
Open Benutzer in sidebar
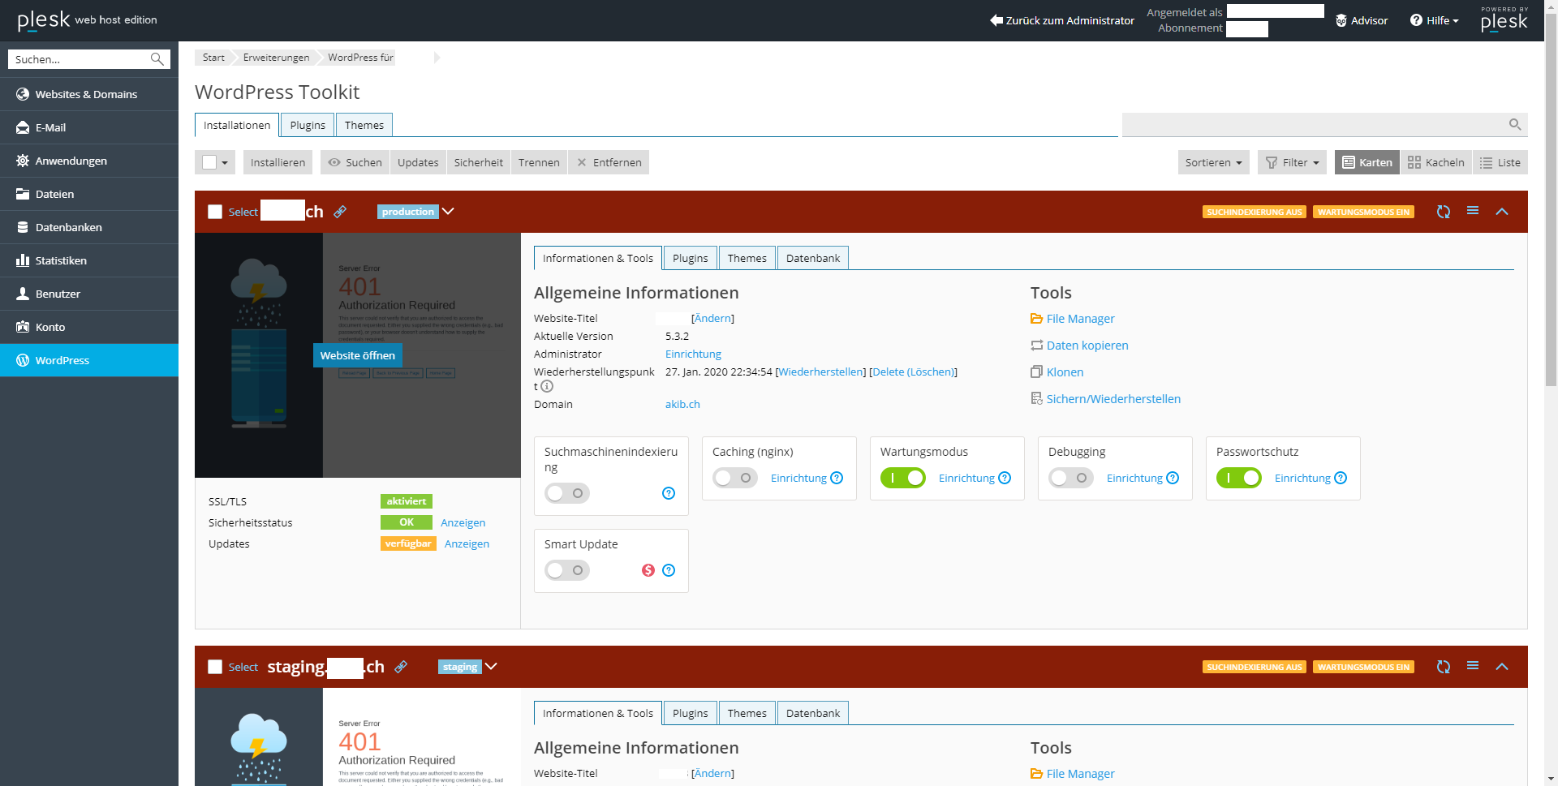click(89, 294)
